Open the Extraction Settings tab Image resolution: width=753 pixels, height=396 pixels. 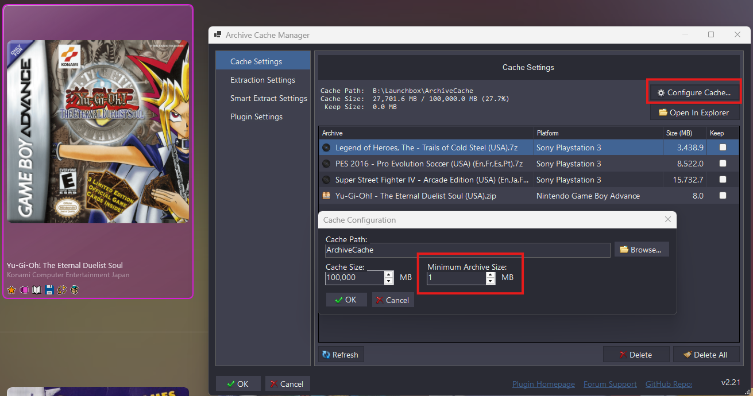click(x=262, y=80)
